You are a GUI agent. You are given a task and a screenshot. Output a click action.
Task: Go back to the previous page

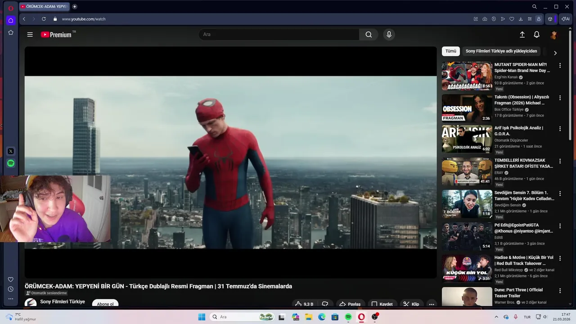pyautogui.click(x=24, y=19)
